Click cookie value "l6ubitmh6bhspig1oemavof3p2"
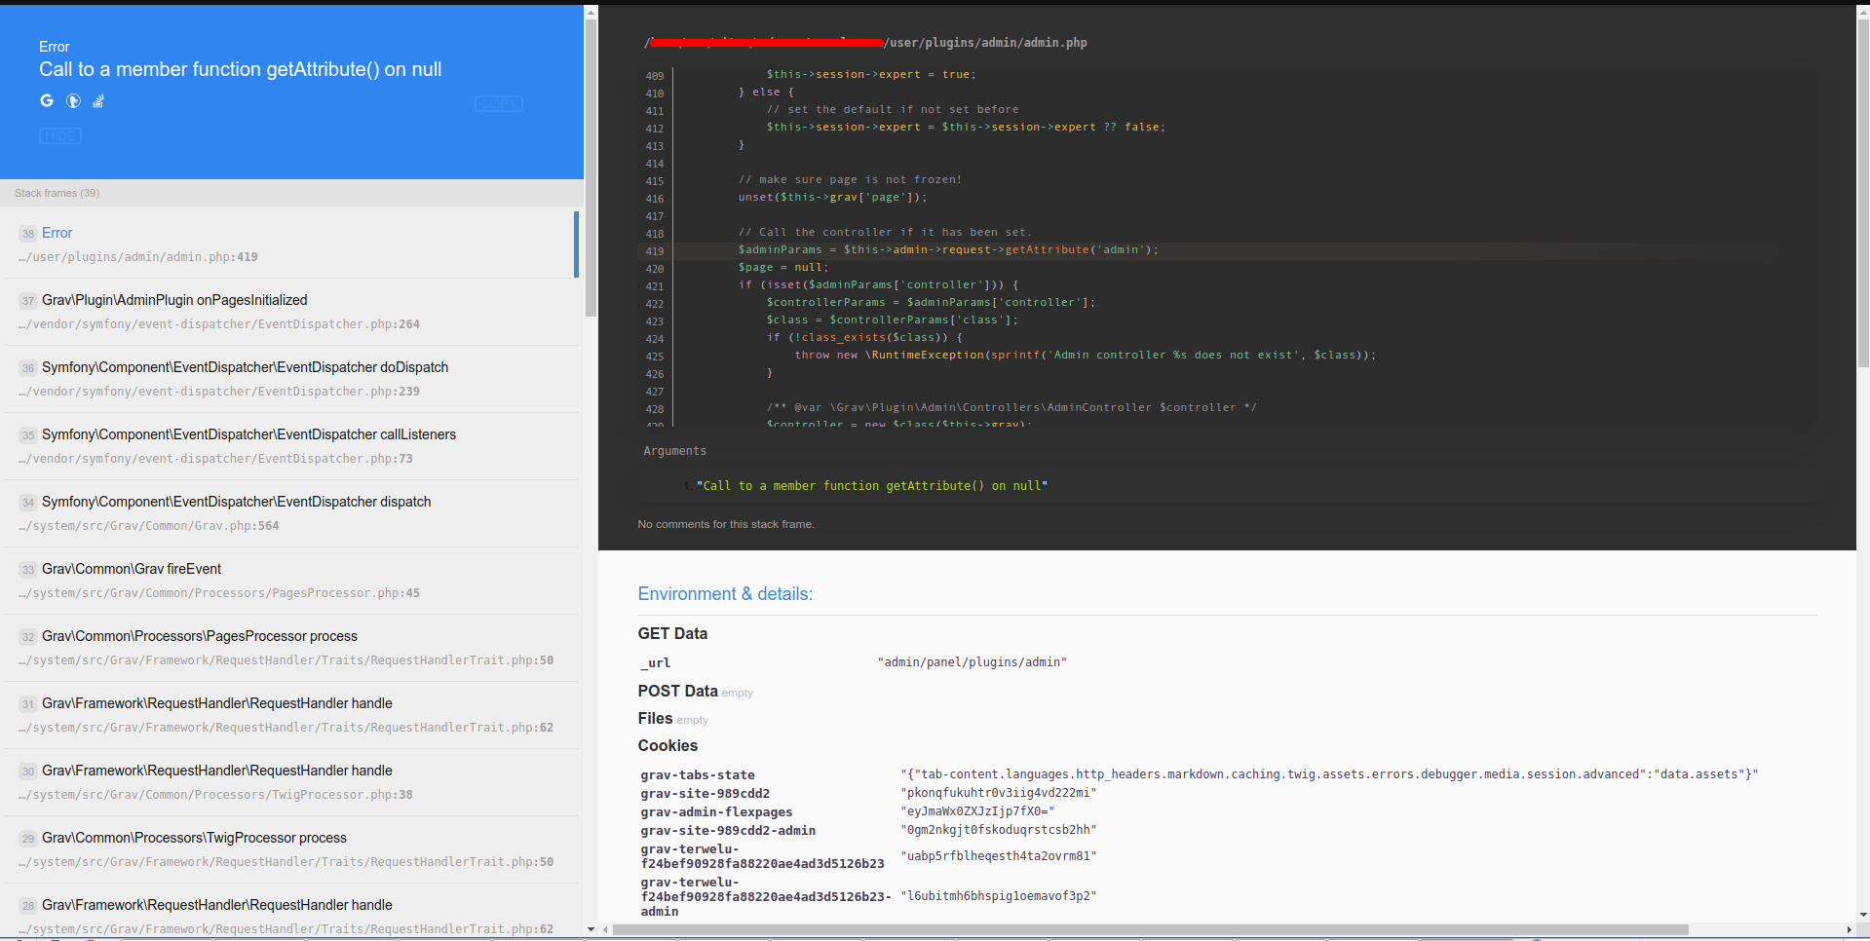The image size is (1870, 941). (999, 896)
